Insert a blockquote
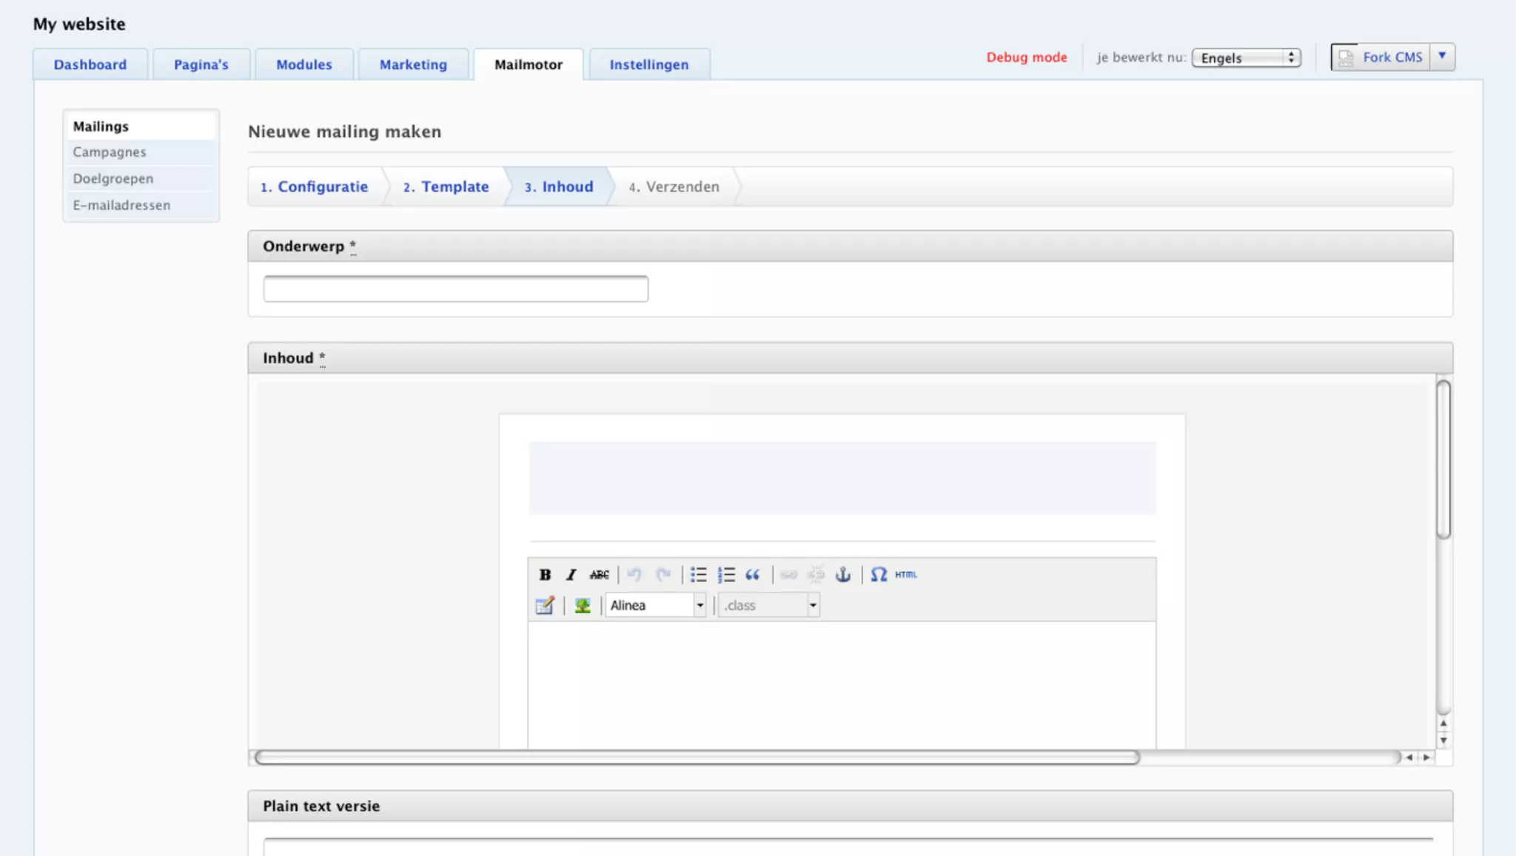This screenshot has width=1516, height=856. click(x=753, y=574)
